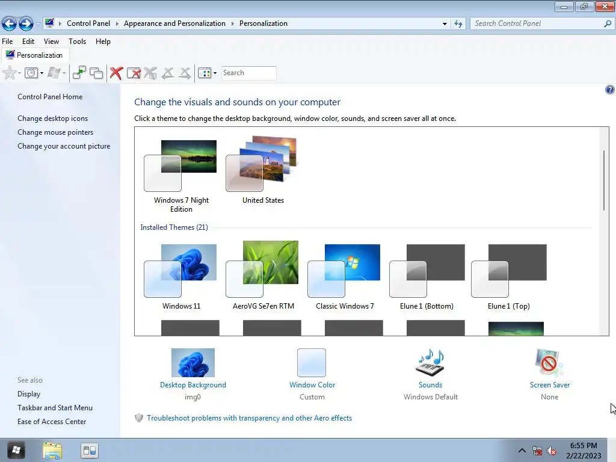
Task: Open the history clock dropdown arrow
Action: pos(42,73)
